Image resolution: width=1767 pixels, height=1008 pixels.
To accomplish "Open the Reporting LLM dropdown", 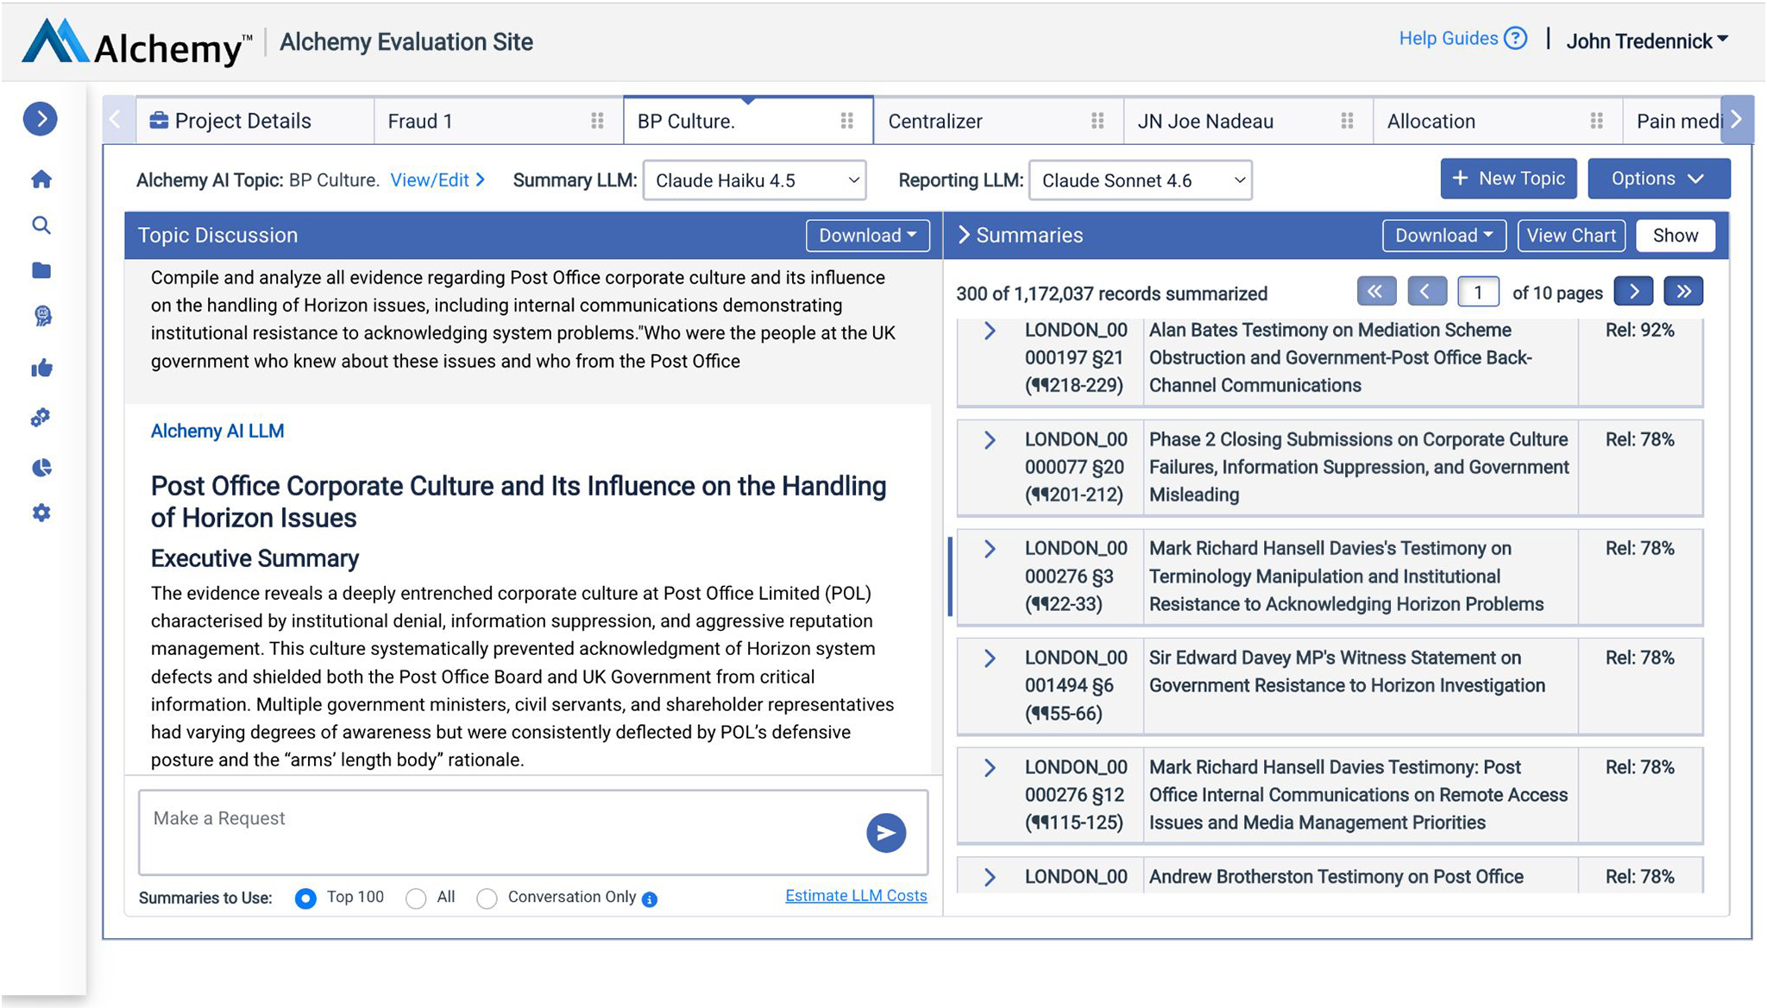I will tap(1140, 180).
